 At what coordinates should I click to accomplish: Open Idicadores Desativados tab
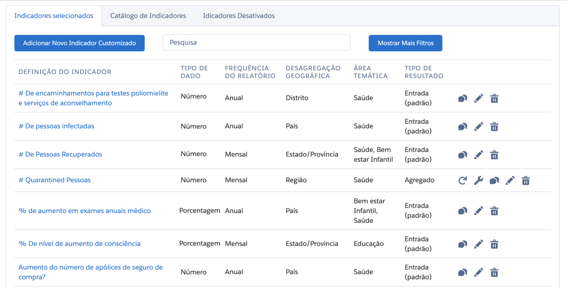pos(239,16)
